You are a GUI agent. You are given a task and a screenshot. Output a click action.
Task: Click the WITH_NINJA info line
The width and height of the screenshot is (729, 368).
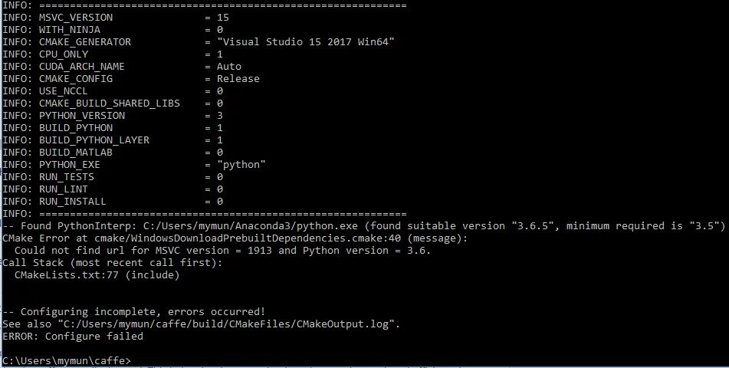pos(113,30)
